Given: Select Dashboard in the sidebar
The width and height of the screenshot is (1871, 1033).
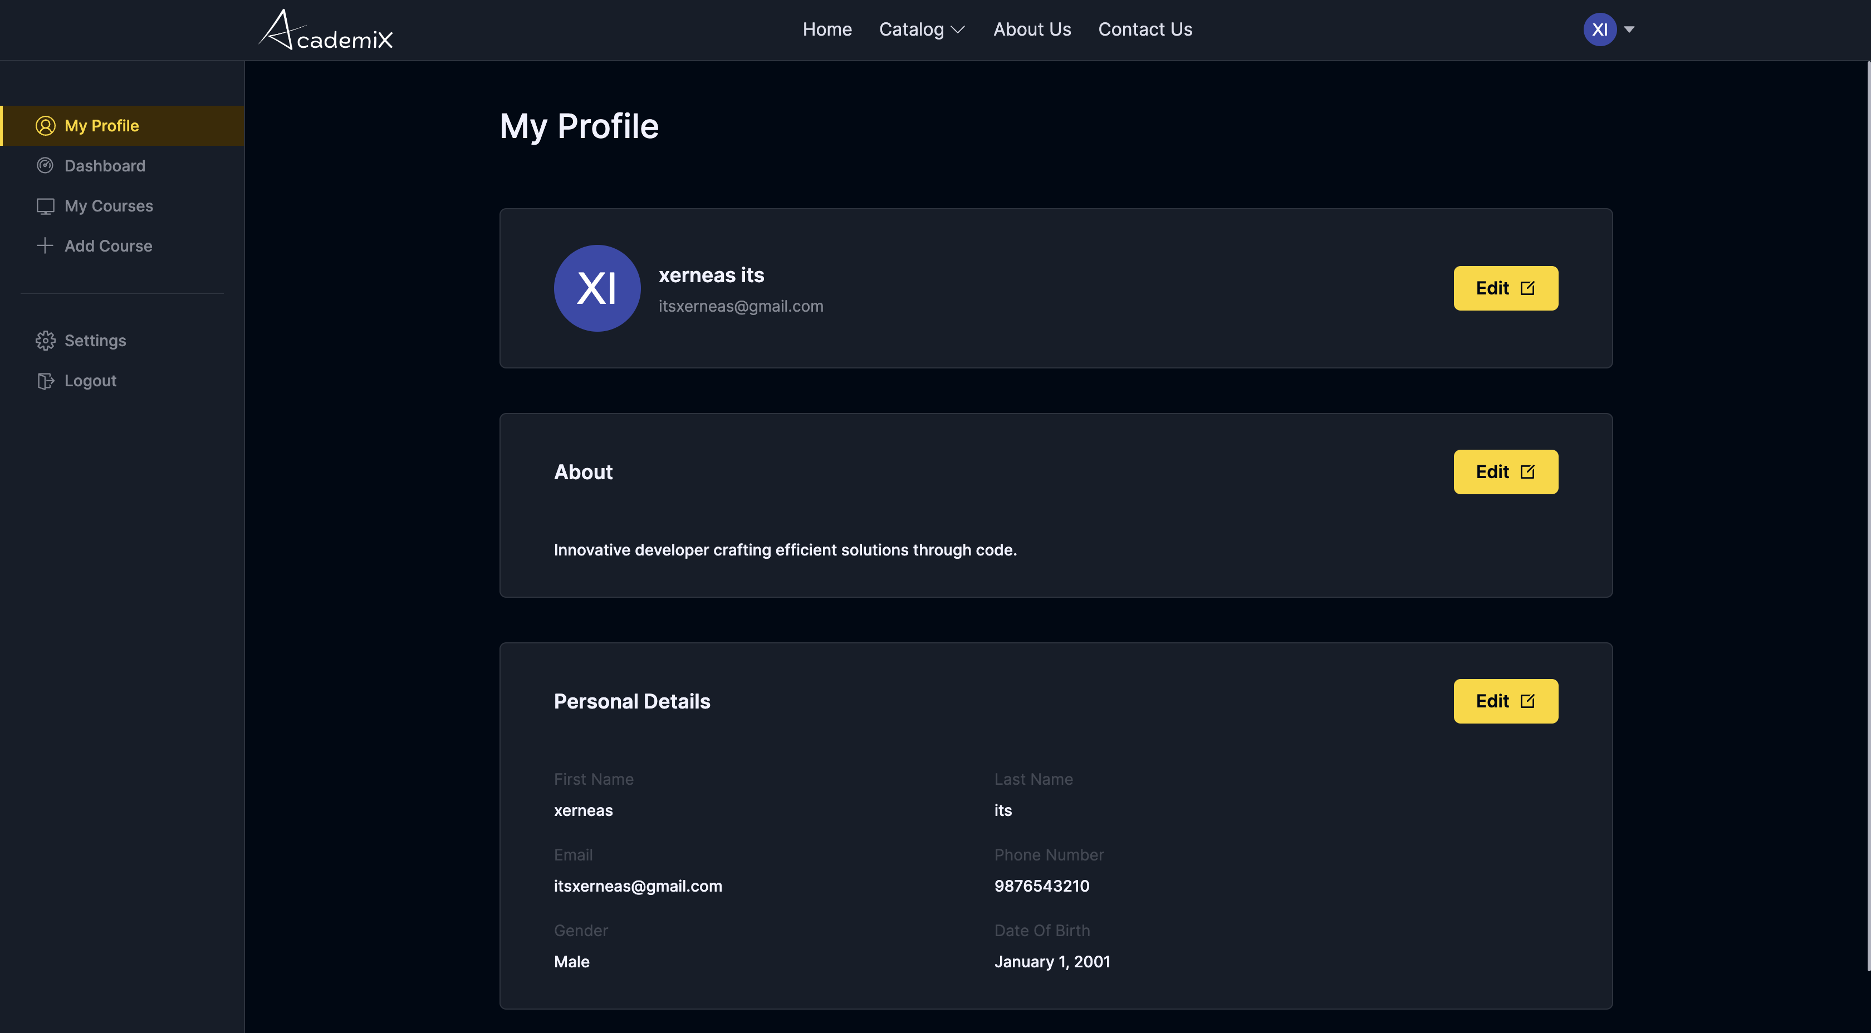Looking at the screenshot, I should 105,165.
